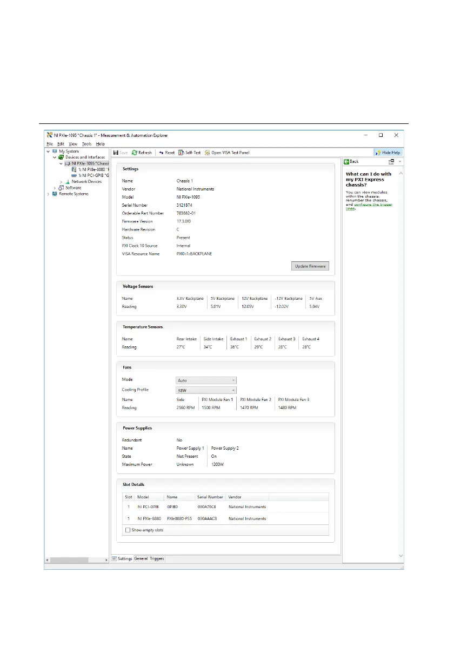Click help pane scroll up arrow

click(x=400, y=174)
